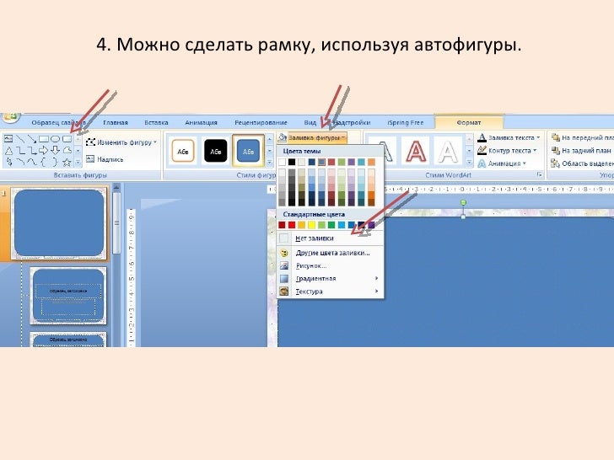614x460 pixels.
Task: Pick the down arrow block shape
Action: click(x=55, y=150)
